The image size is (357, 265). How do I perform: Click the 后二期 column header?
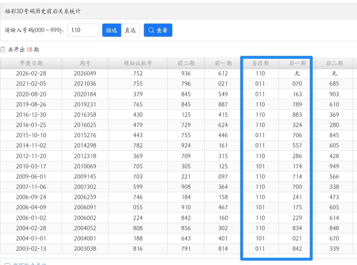[334, 63]
